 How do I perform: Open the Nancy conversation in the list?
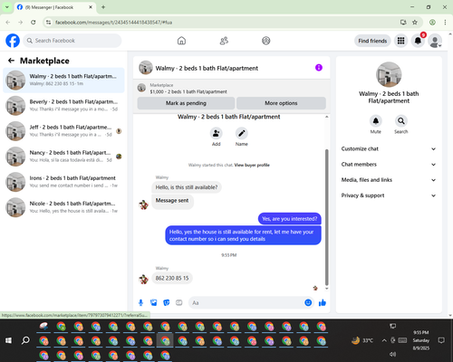pos(63,157)
